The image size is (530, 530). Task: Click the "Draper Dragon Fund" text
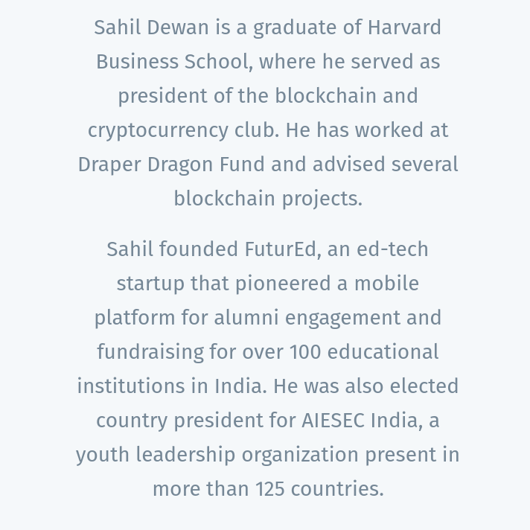(x=171, y=165)
